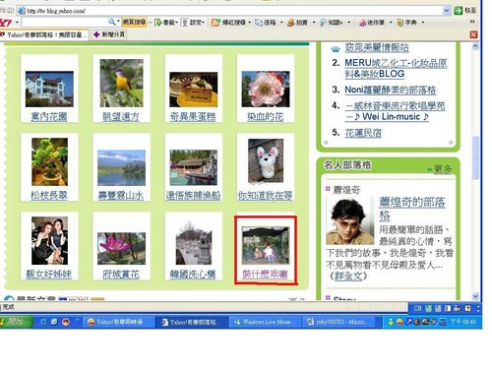Click the page scrollbar down arrow
The image size is (492, 369).
pos(475,296)
